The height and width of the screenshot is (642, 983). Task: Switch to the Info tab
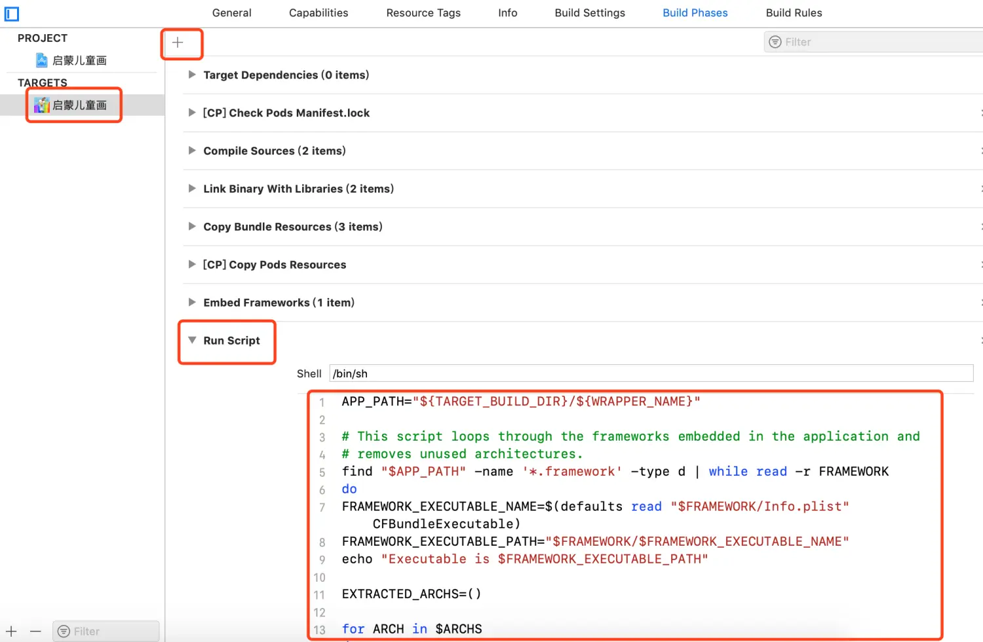click(x=507, y=13)
